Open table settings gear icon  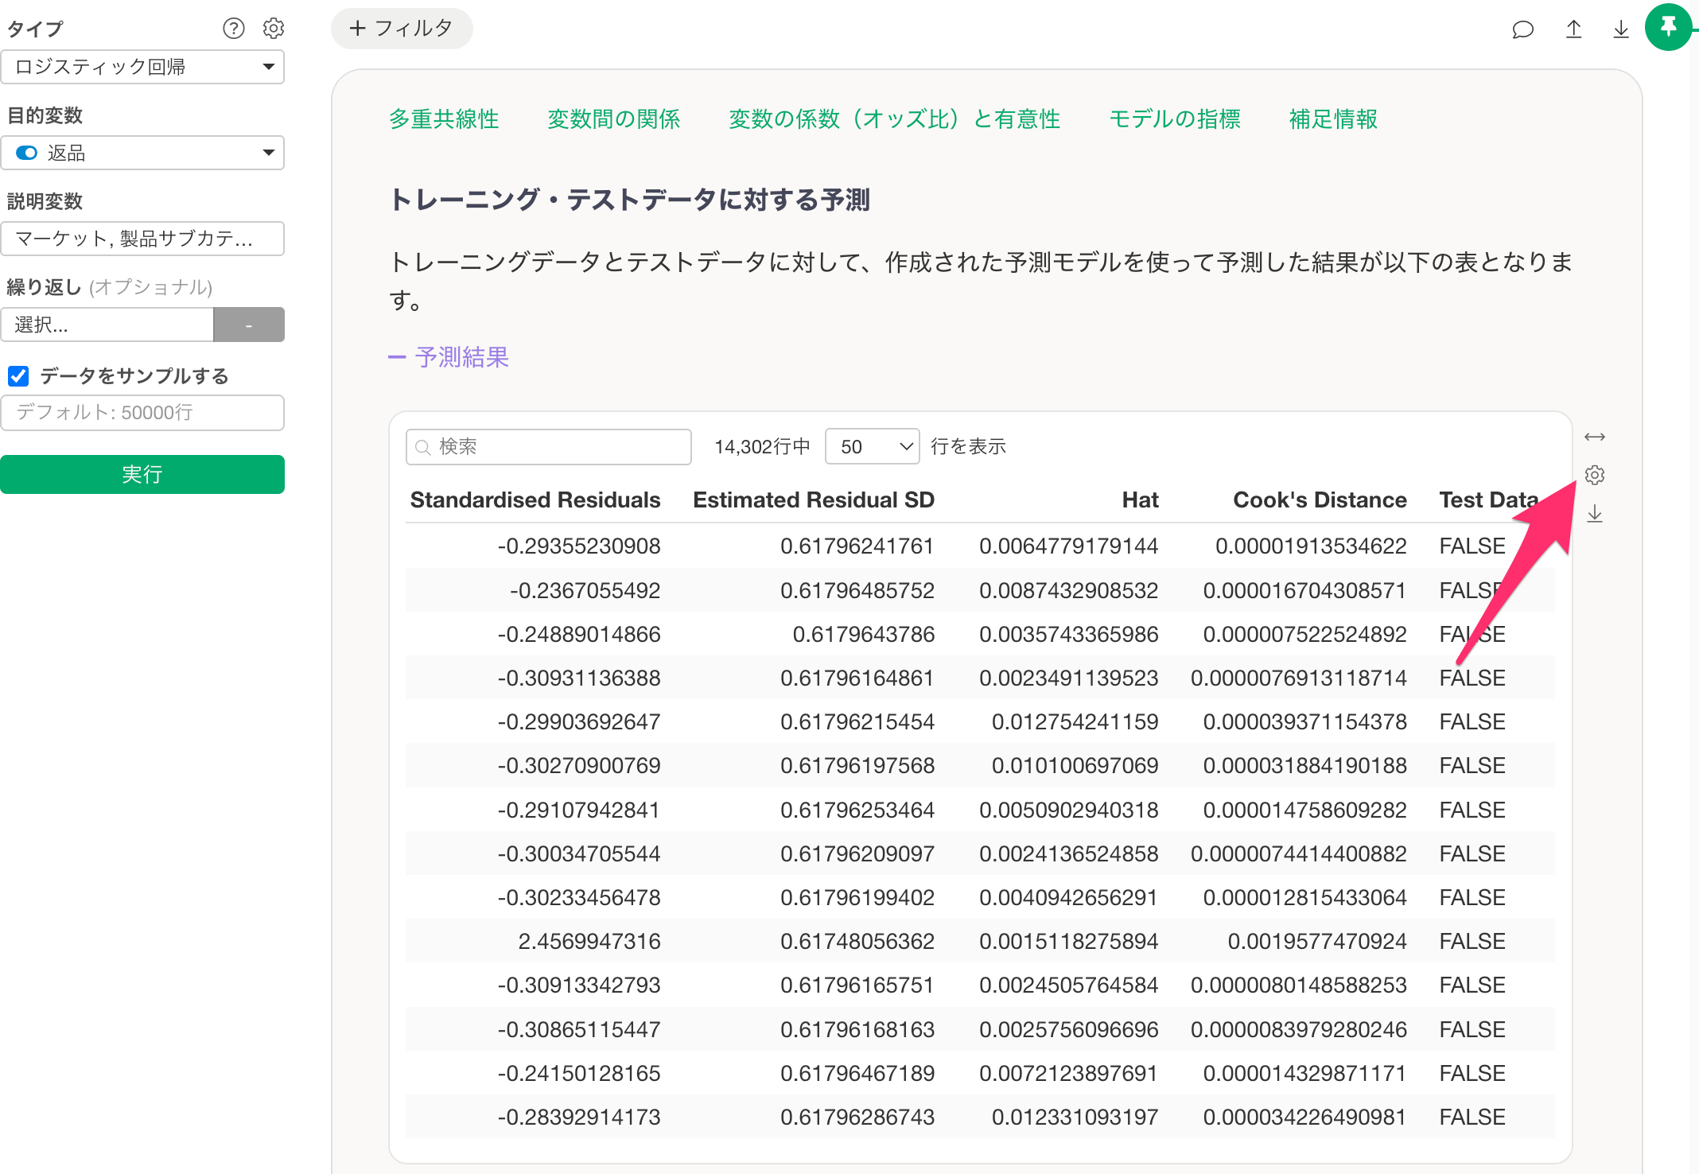(1595, 475)
